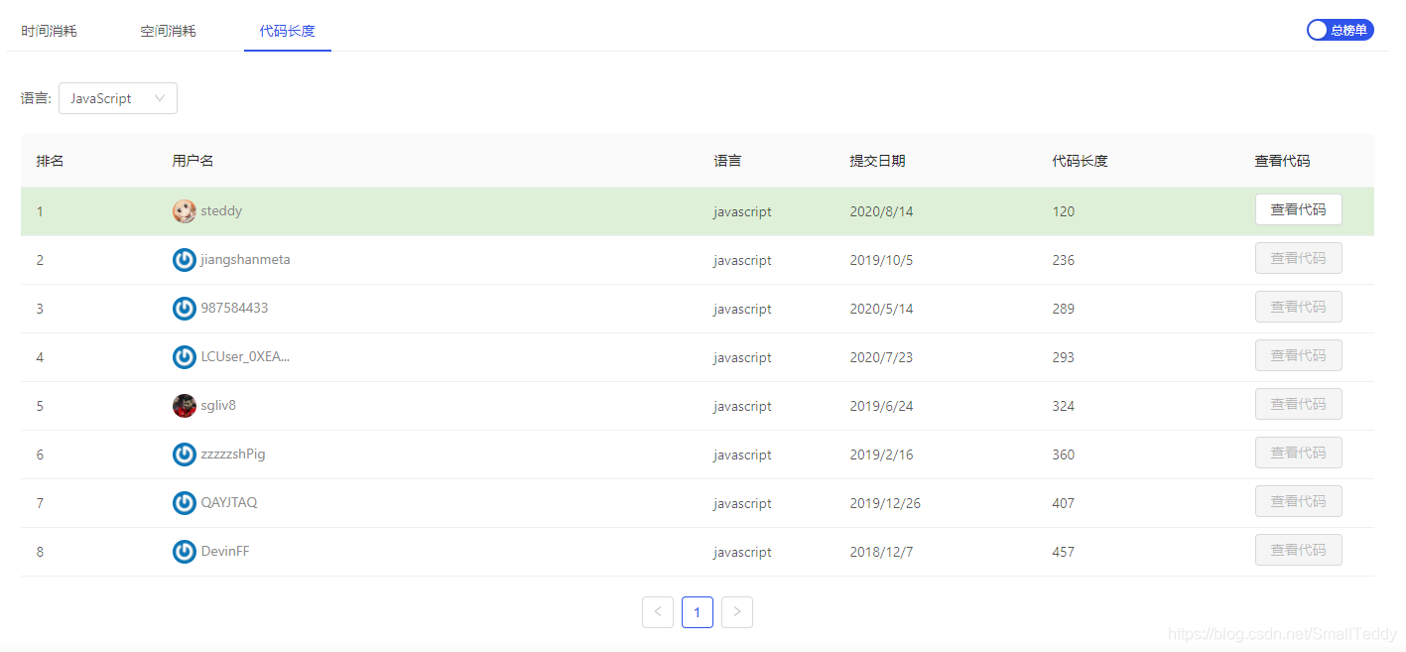Click submission date 2019/10/5

[x=881, y=261]
